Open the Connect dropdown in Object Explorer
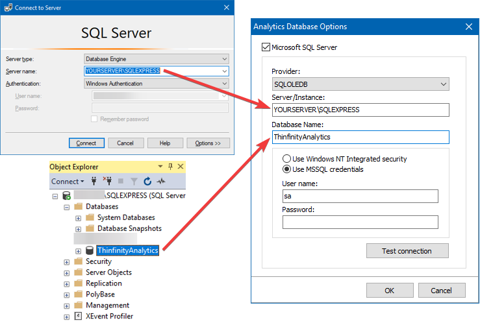480x323 pixels. (x=68, y=182)
